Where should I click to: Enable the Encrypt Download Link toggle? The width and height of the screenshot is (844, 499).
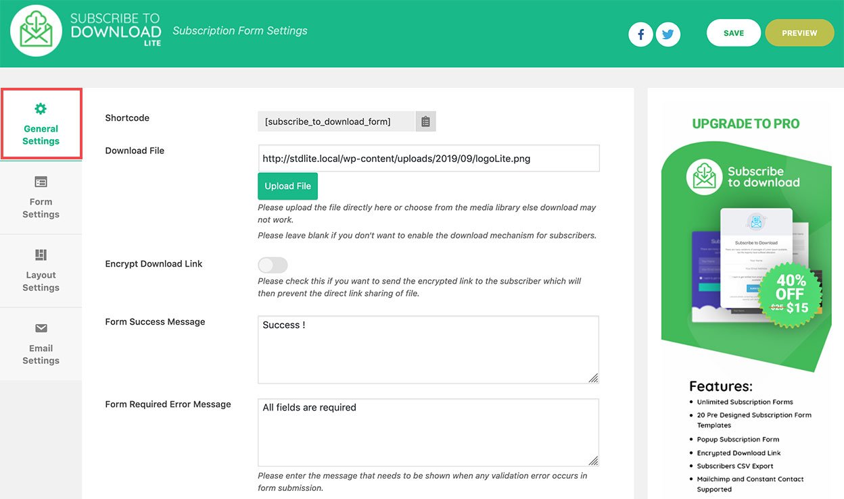tap(273, 265)
